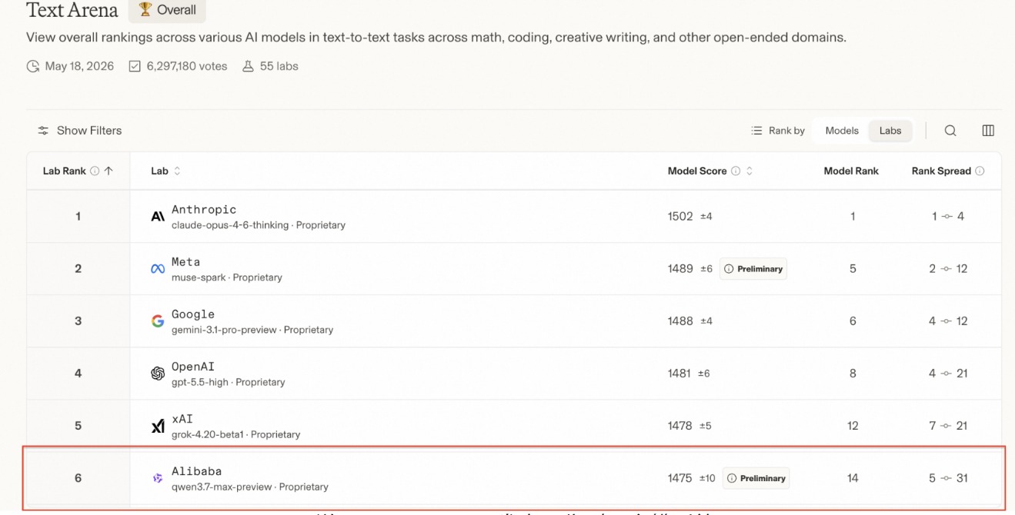Image resolution: width=1015 pixels, height=515 pixels.
Task: Click Preliminary badge on Alibaba row
Action: (x=757, y=478)
